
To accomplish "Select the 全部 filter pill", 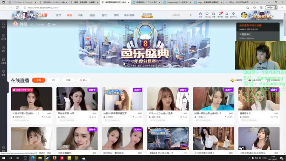I will pyautogui.click(x=39, y=80).
